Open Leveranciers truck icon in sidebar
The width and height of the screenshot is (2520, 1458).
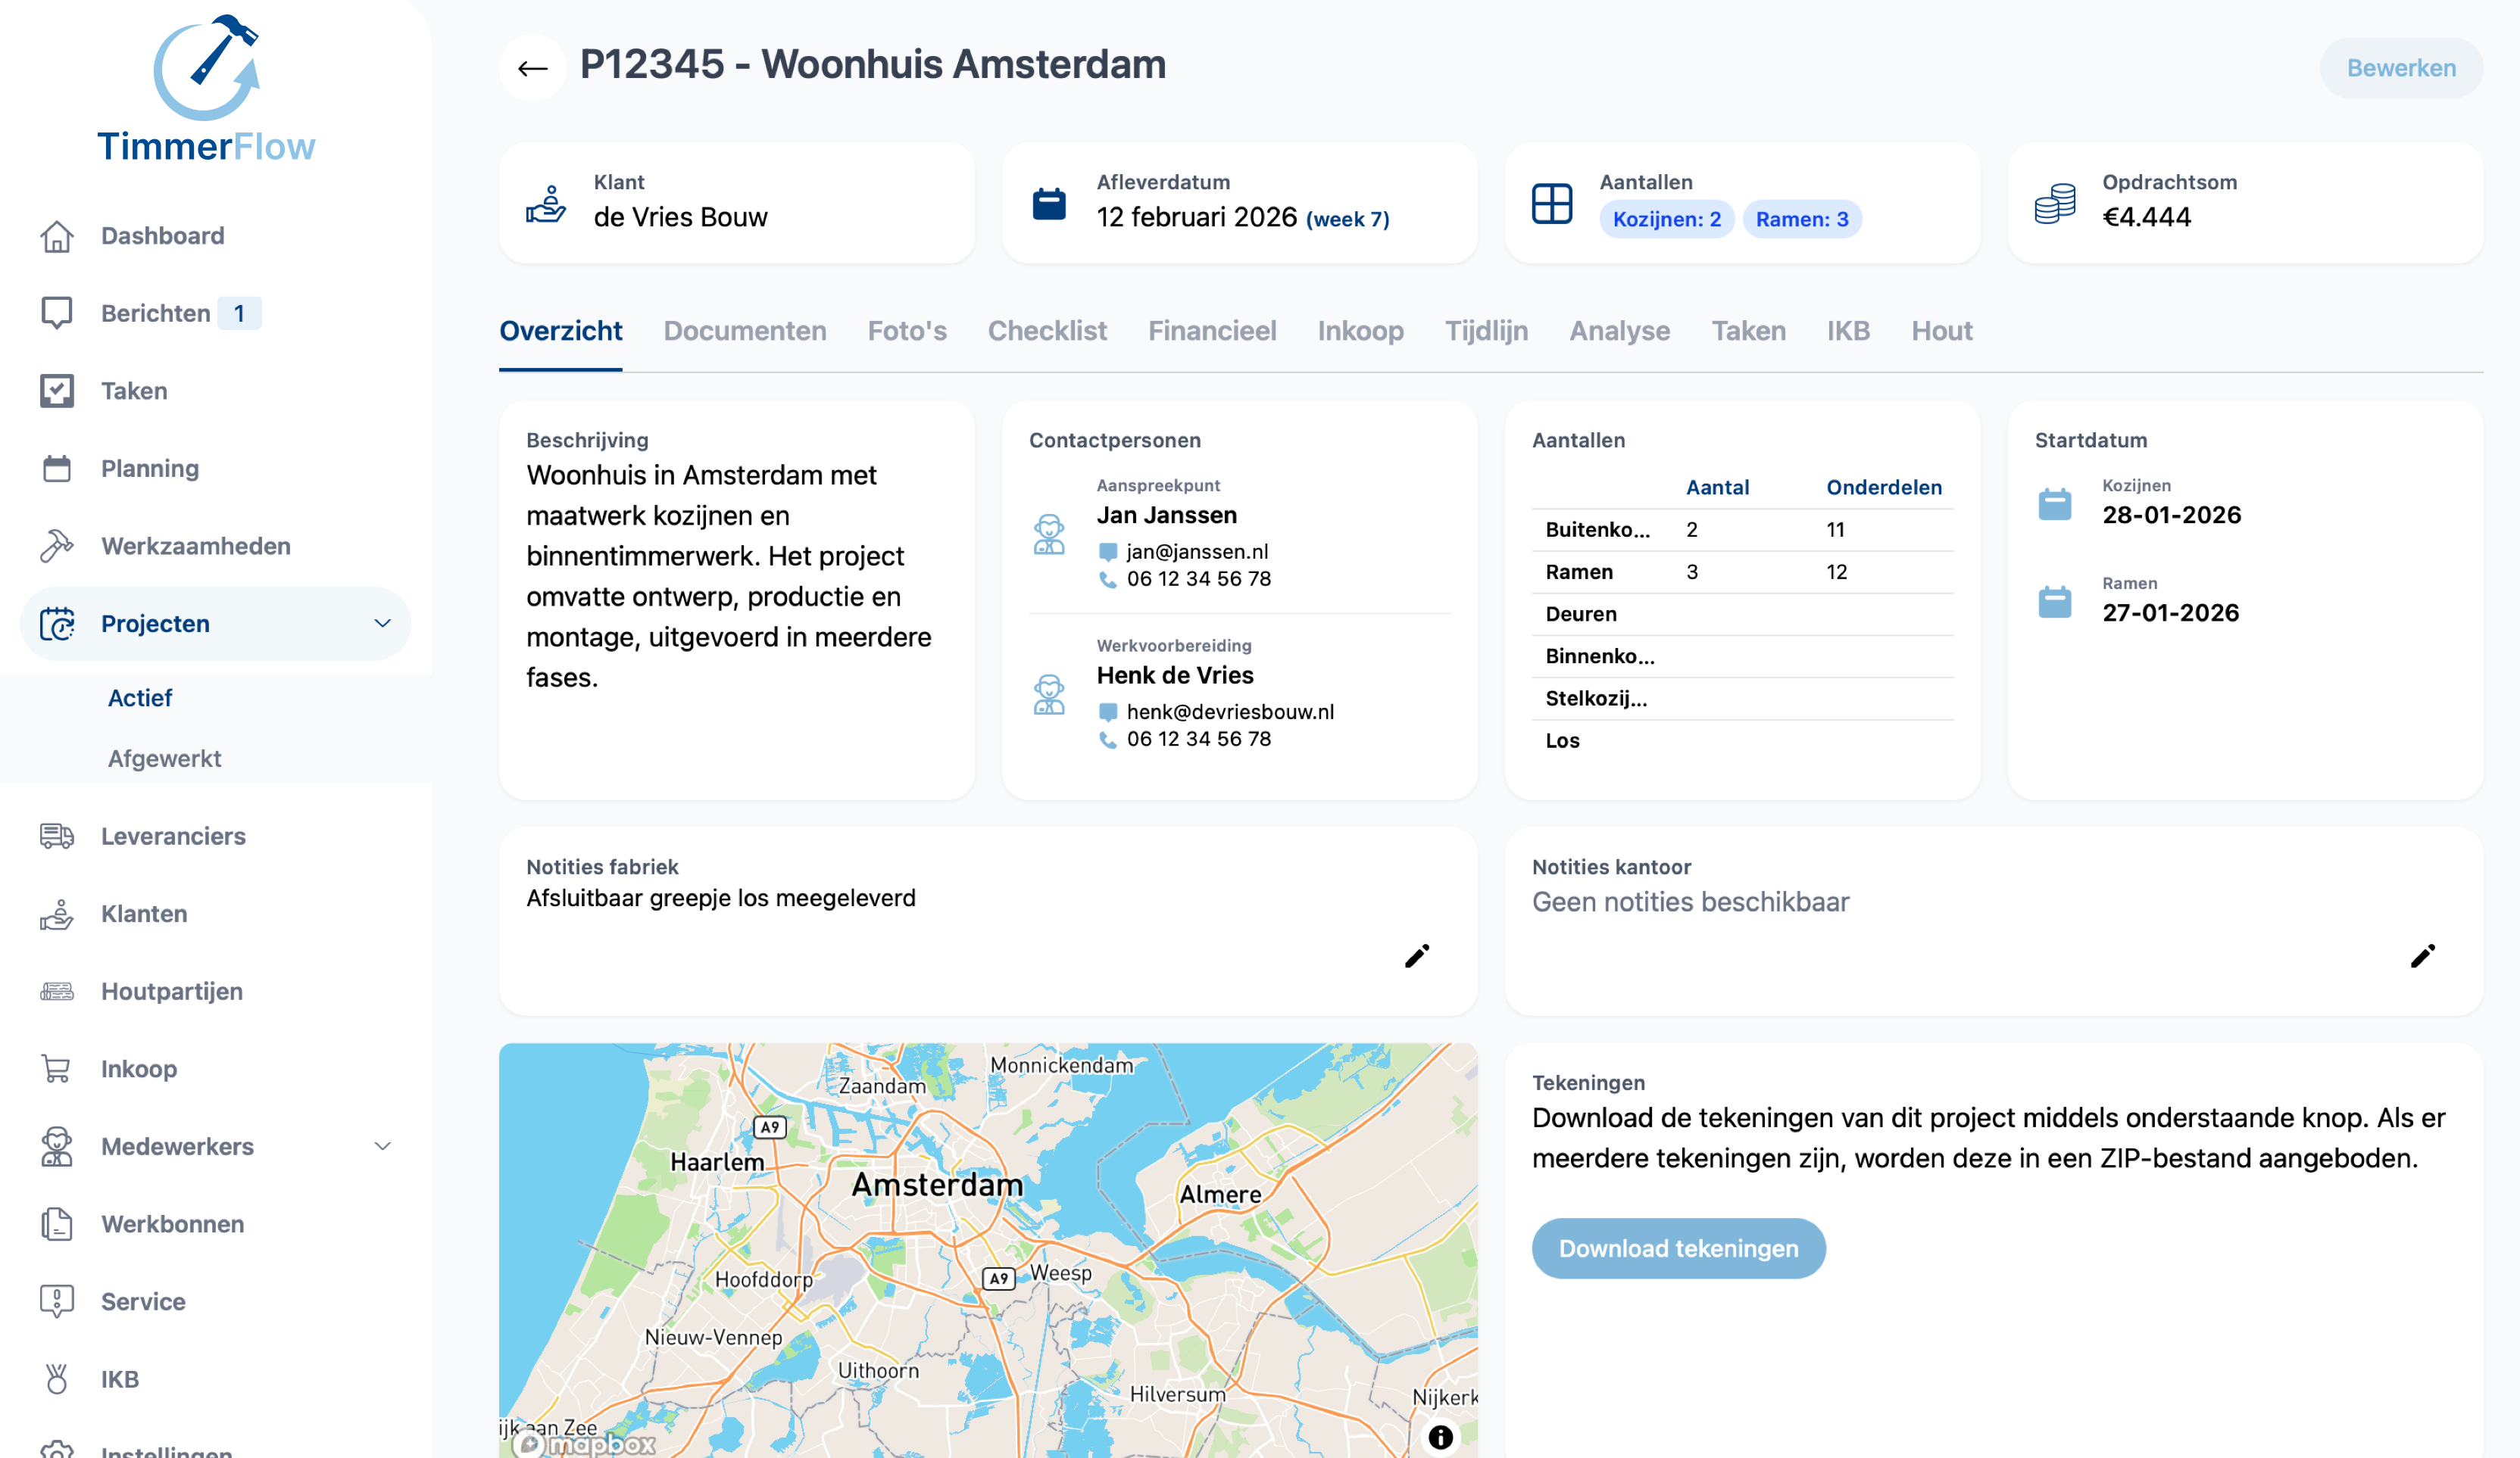point(57,836)
